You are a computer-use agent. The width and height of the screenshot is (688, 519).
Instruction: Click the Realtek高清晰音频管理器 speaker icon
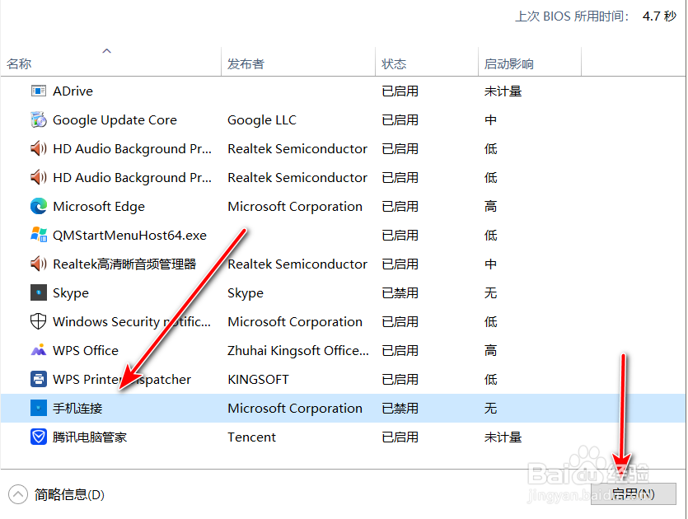pyautogui.click(x=38, y=264)
